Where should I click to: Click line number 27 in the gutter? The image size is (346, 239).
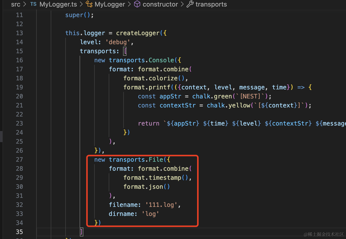(x=19, y=160)
